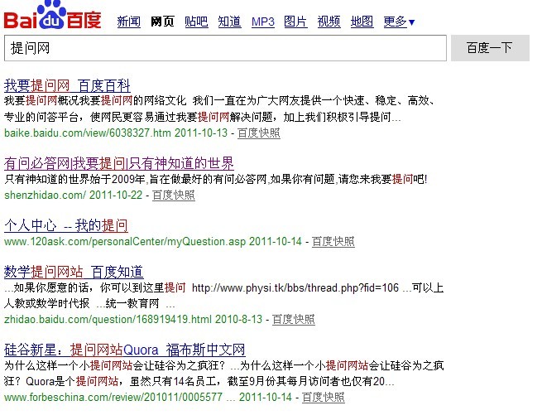Switch to 贴吧 tab
Screen dimensions: 542x420
[196, 22]
